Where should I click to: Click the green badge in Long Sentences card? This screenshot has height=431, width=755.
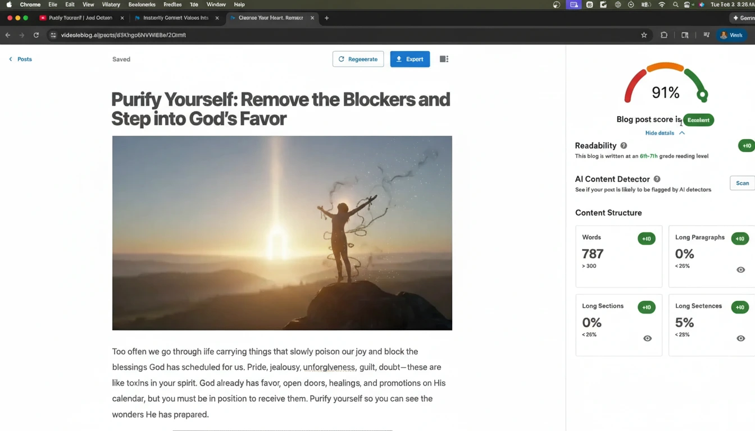click(740, 307)
